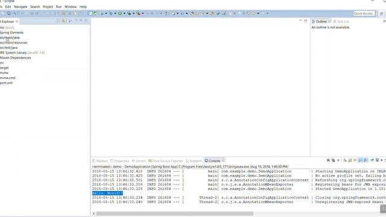
Task: Click the Display Selected Console monitor icon
Action: click(377, 160)
